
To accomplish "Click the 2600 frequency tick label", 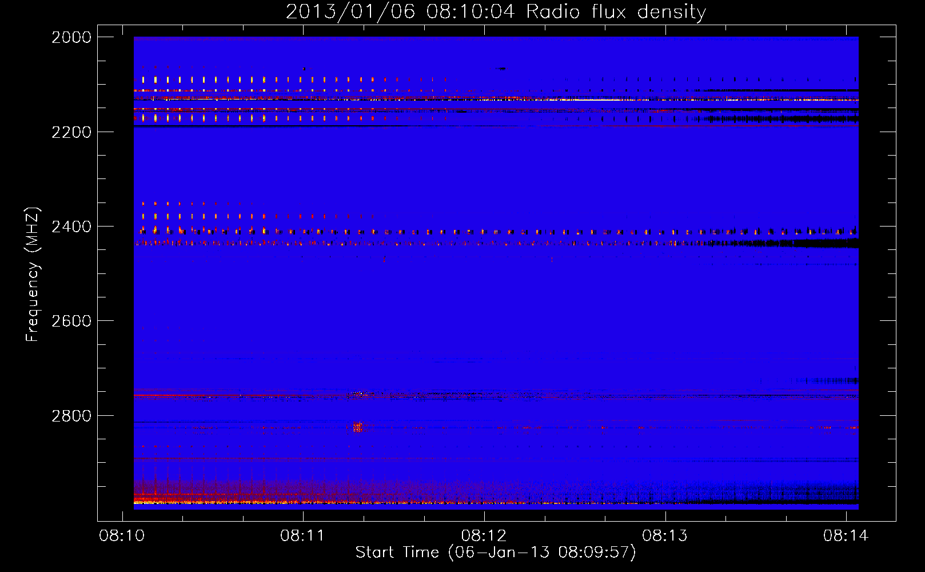I will pyautogui.click(x=71, y=321).
